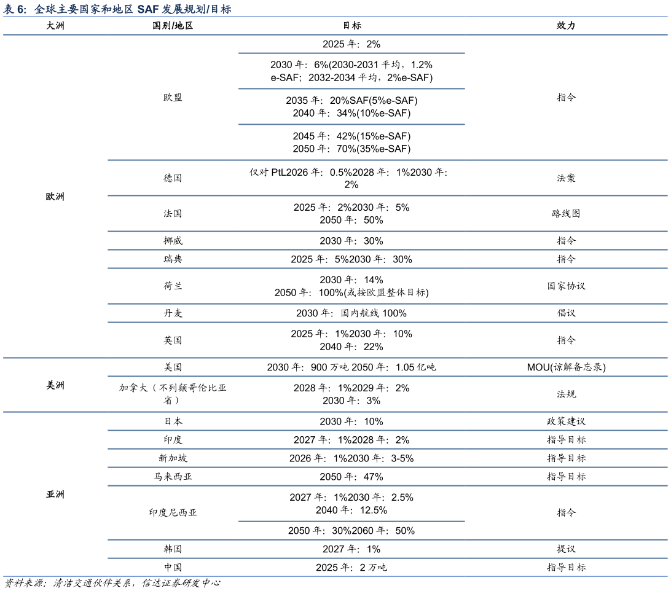
Task: Click the first full-width divider in table body
Action: (335, 358)
